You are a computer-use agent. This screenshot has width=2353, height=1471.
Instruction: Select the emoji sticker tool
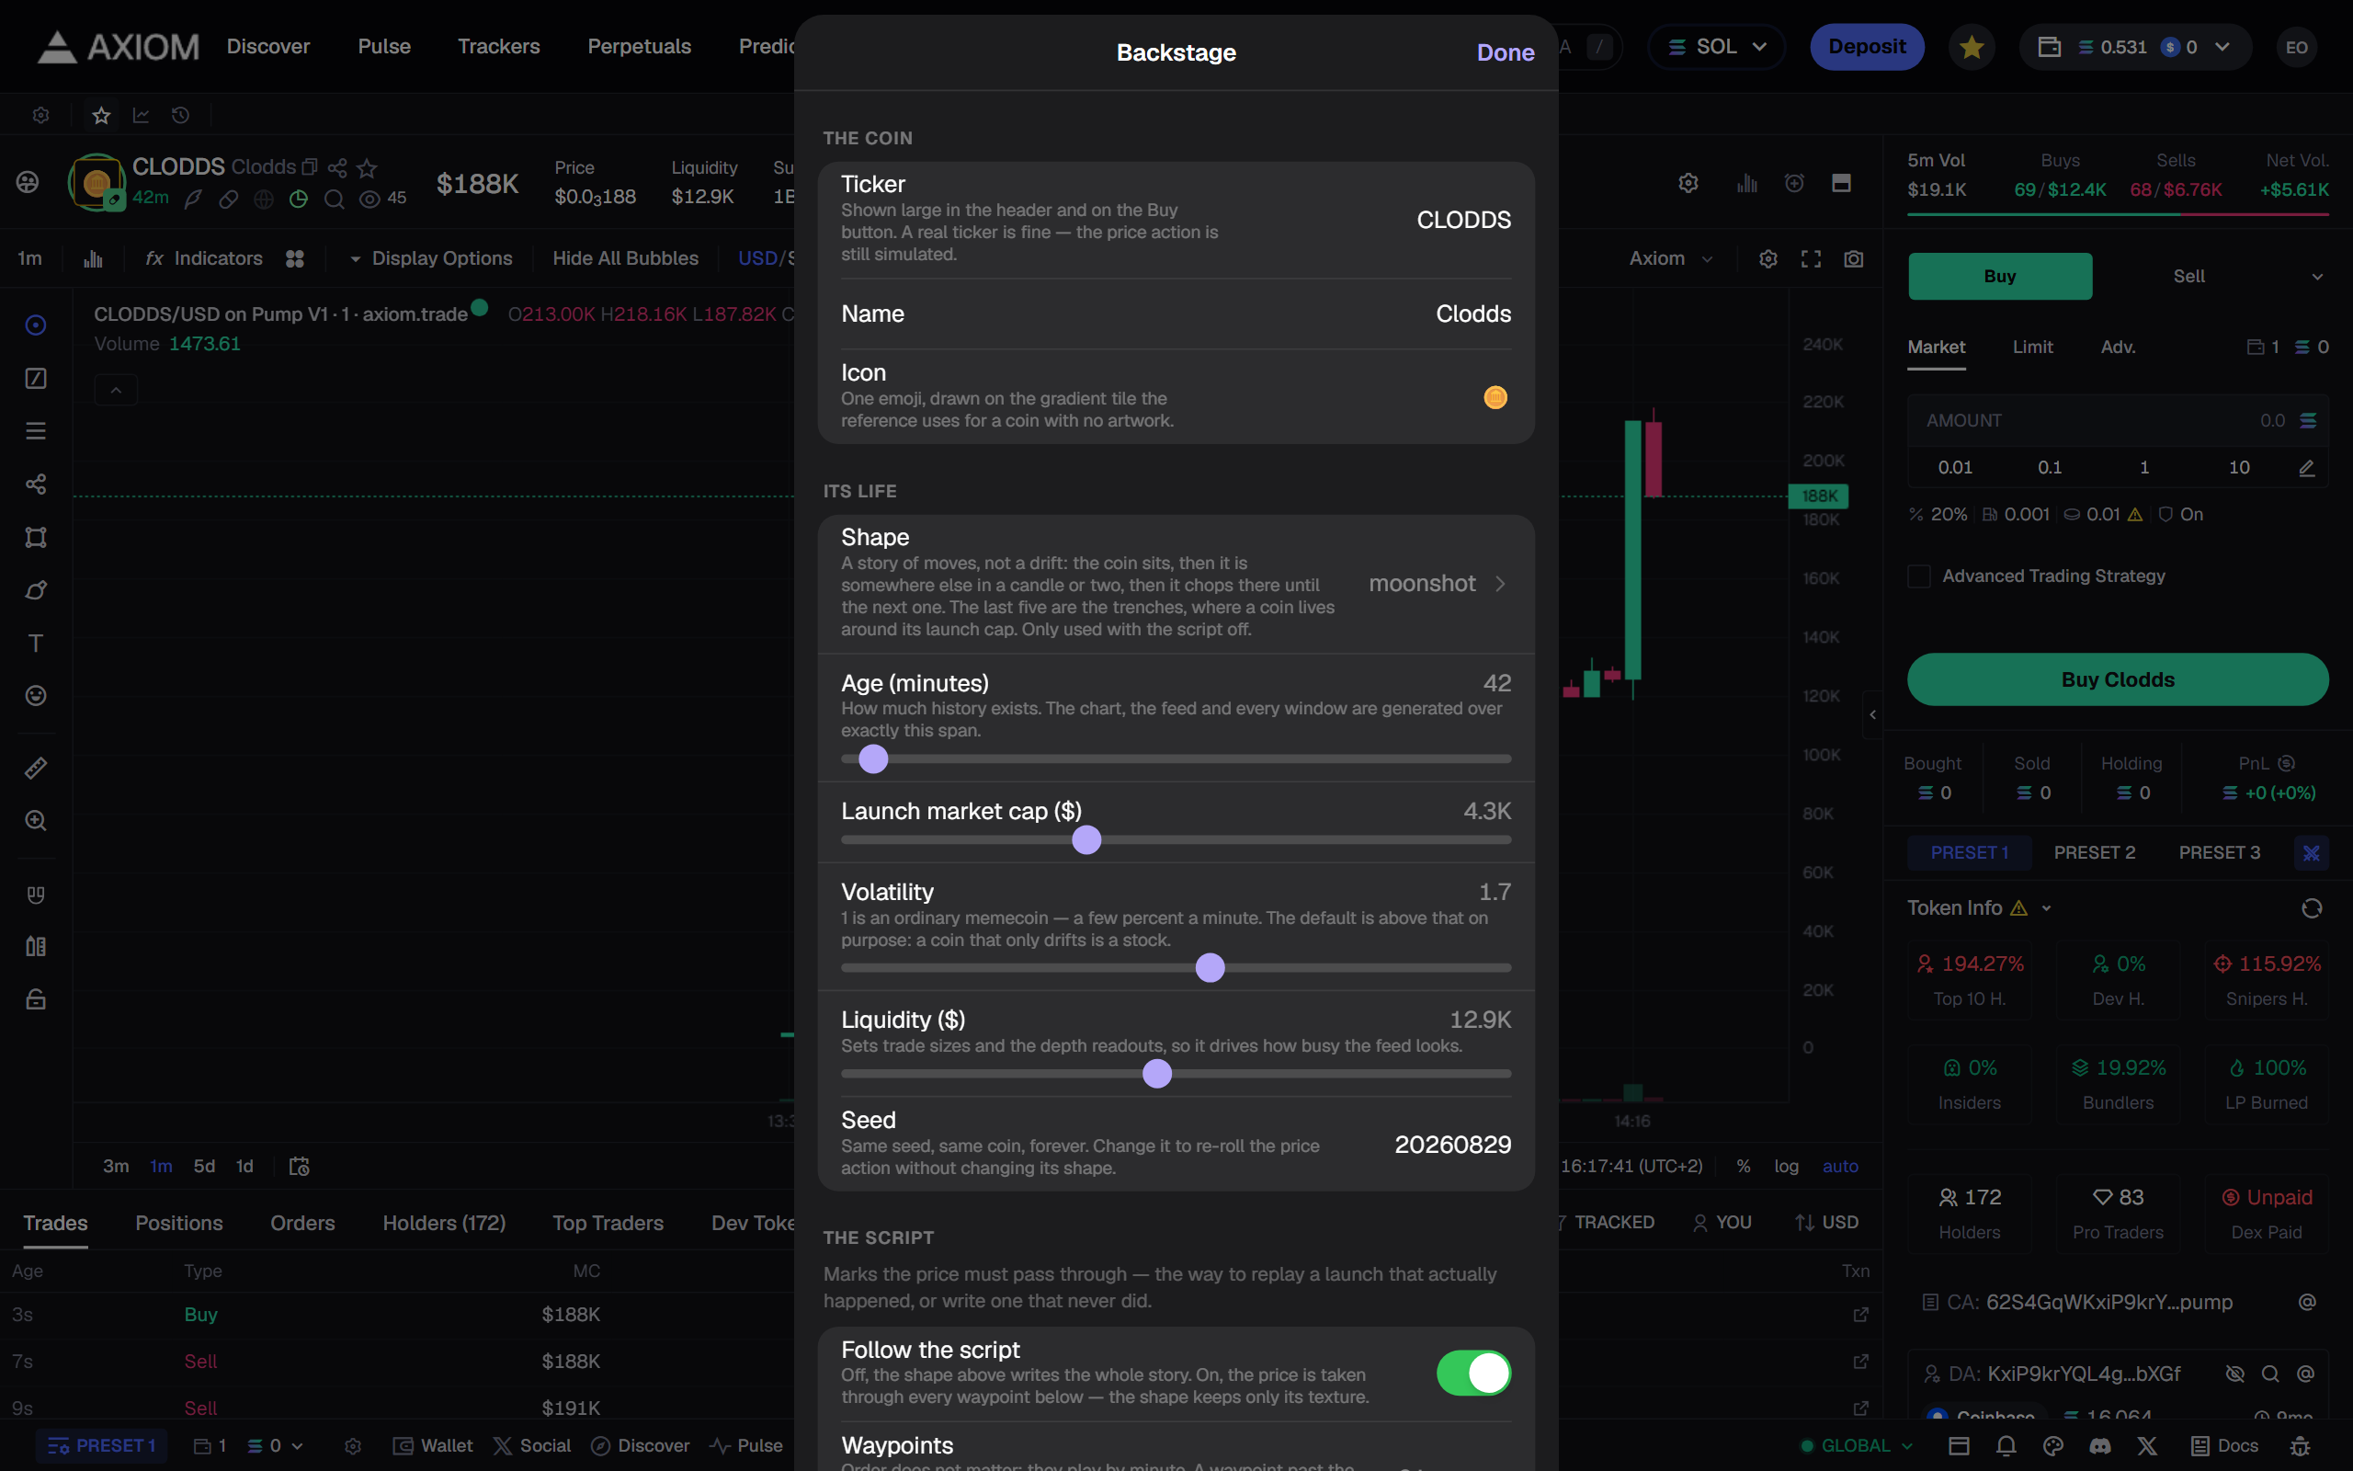36,696
